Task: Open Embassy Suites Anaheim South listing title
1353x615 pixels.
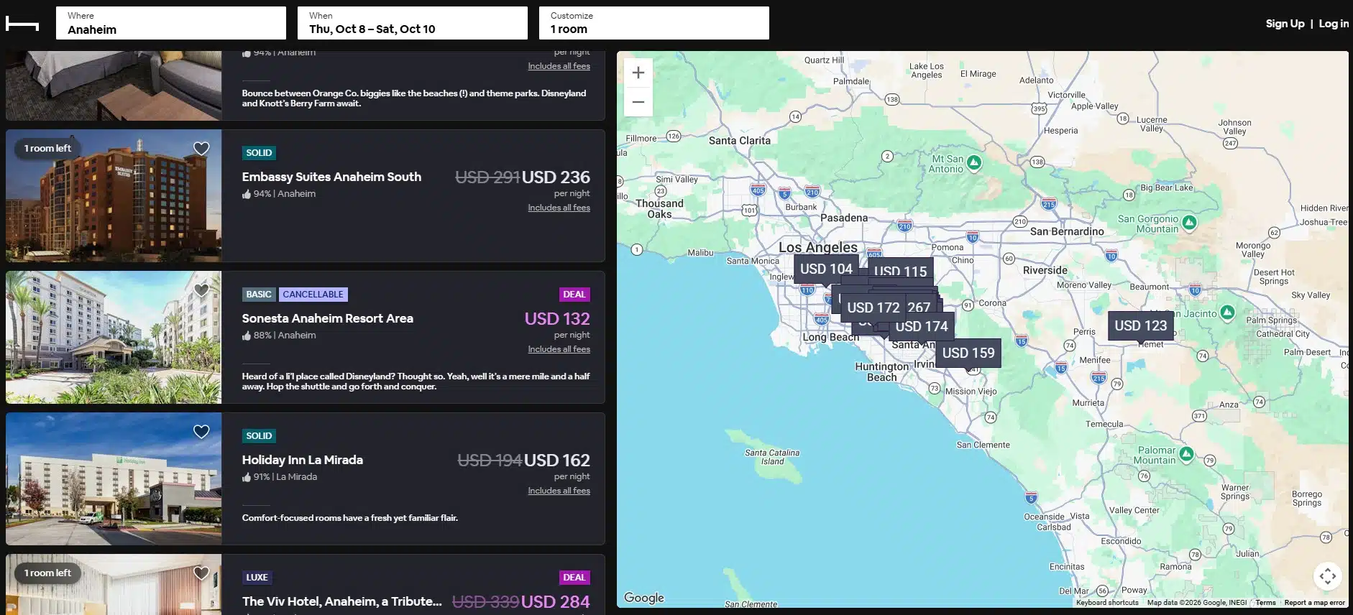Action: point(331,177)
